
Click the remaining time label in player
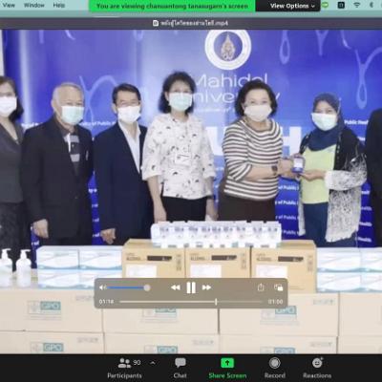click(275, 302)
